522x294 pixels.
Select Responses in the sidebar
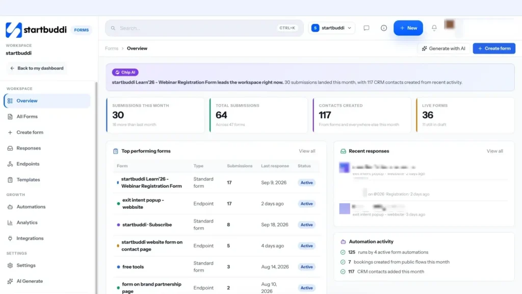coord(47,148)
